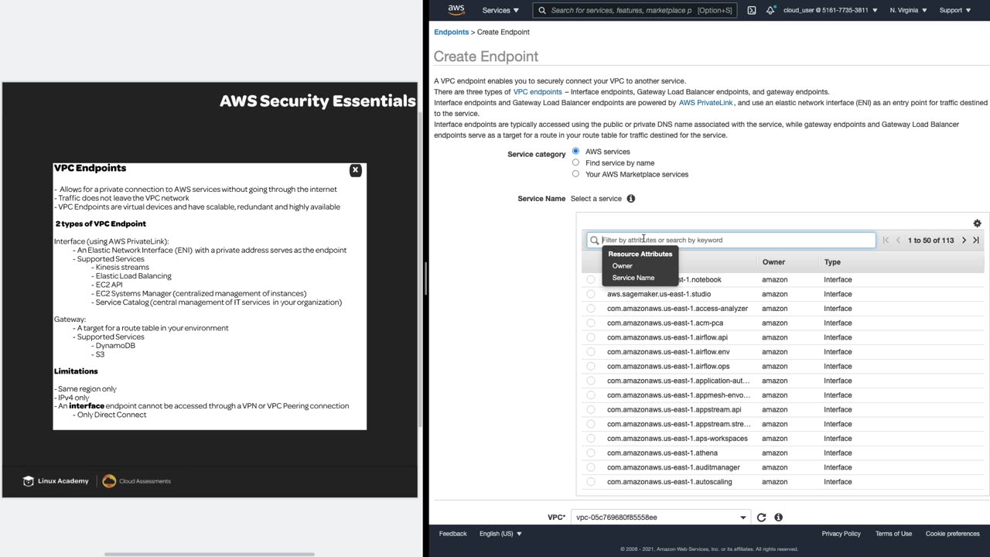The width and height of the screenshot is (990, 557).
Task: Select the sagemaker studio service radio
Action: pyautogui.click(x=591, y=294)
